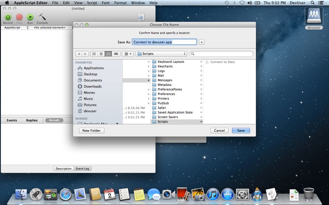Viewport: 329px width, 205px height.
Task: Select the Result tab in the script window
Action: (x=54, y=120)
